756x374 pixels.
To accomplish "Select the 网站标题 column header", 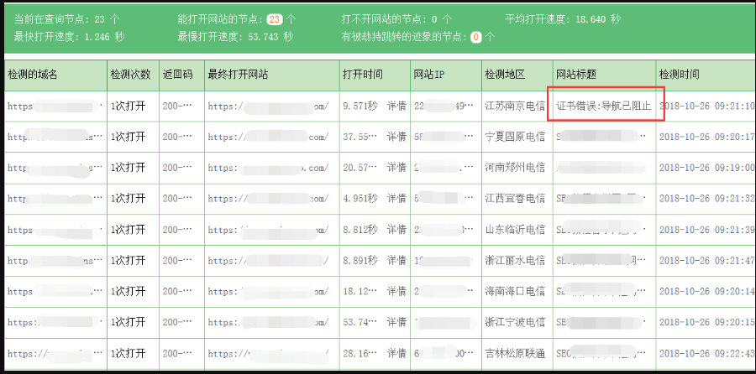I will pyautogui.click(x=576, y=75).
